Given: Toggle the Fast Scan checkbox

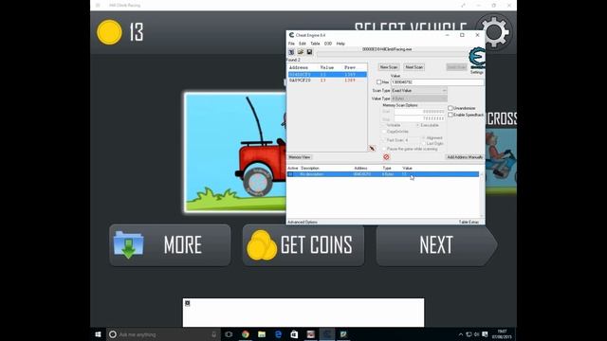Looking at the screenshot, I should tap(383, 140).
